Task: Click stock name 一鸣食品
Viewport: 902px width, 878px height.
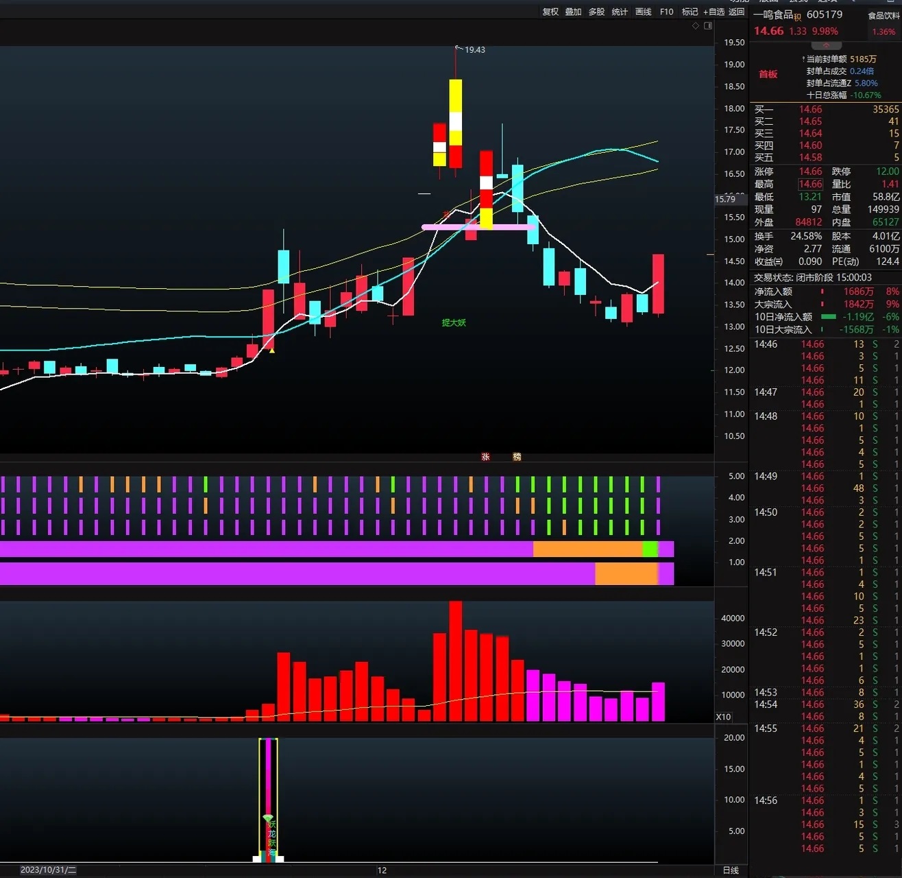Action: tap(773, 14)
